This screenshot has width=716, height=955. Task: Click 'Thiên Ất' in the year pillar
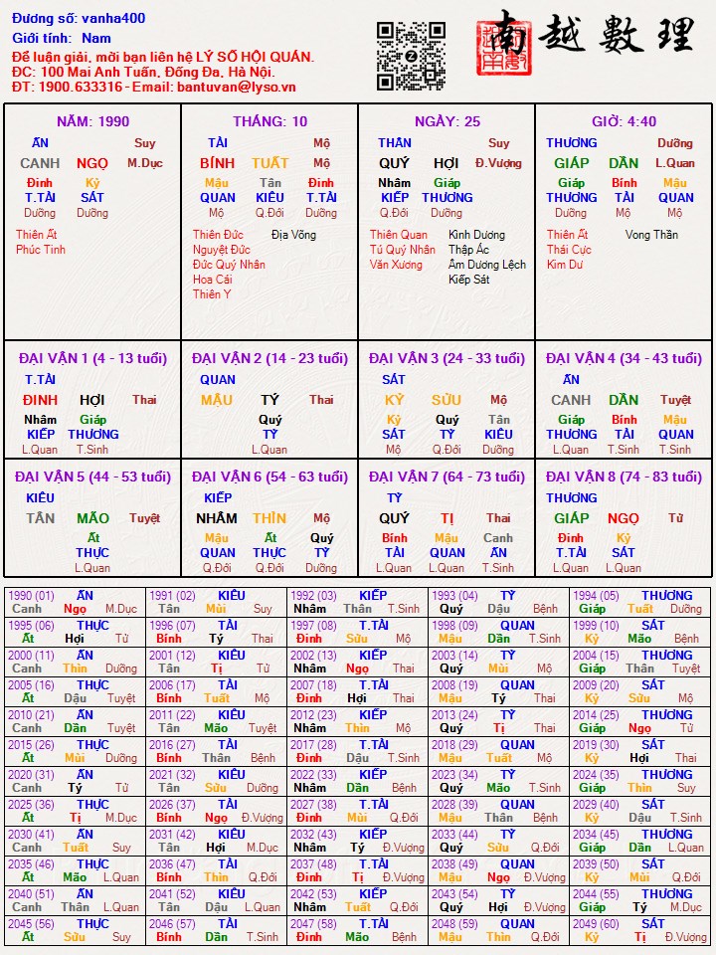[37, 235]
